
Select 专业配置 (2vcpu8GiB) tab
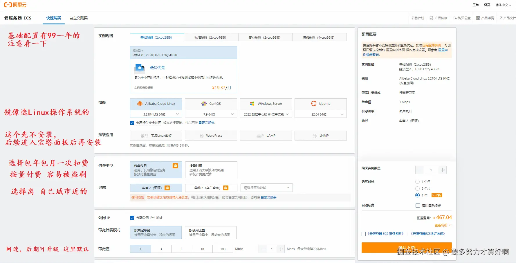pos(265,37)
